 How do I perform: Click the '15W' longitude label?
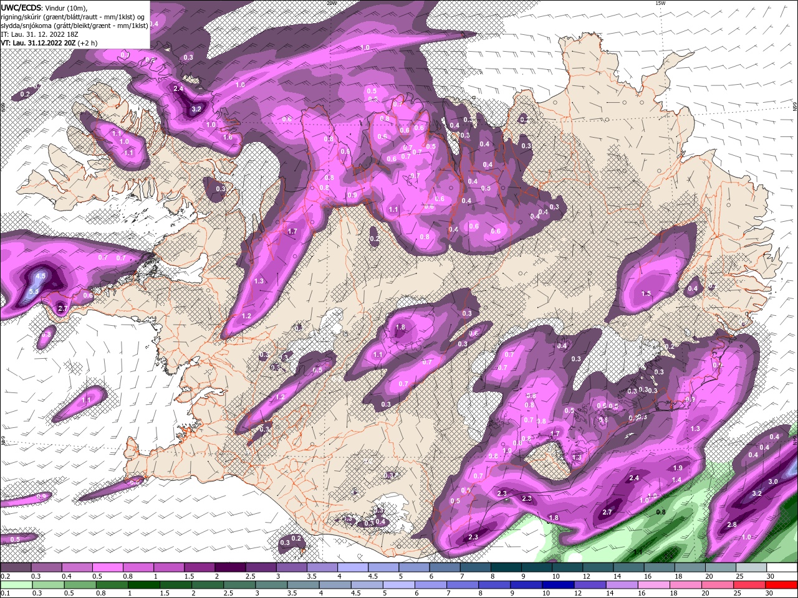[x=661, y=3]
